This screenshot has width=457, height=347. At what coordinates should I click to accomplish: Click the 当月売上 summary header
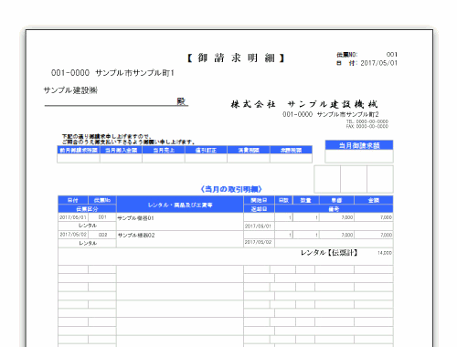[164, 150]
